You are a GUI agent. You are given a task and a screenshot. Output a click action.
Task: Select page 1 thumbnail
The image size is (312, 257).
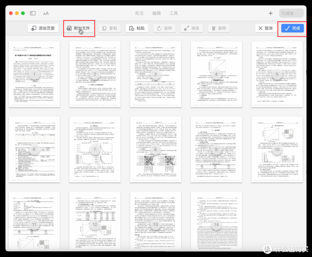(x=33, y=75)
